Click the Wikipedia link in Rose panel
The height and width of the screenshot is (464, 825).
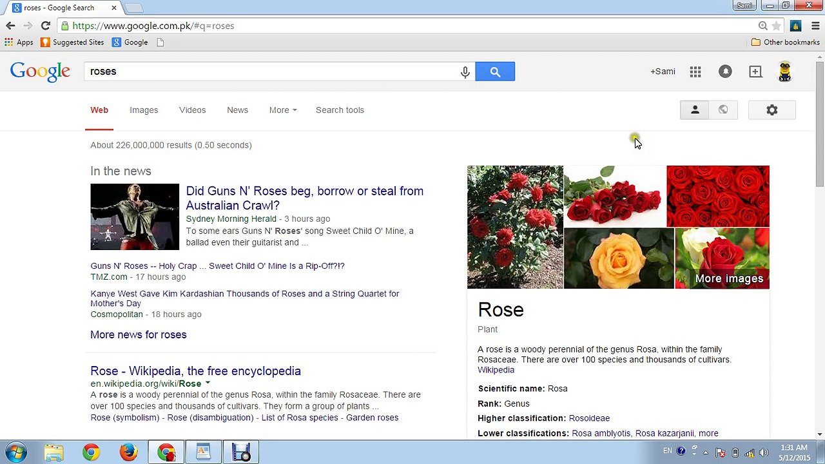coord(496,370)
